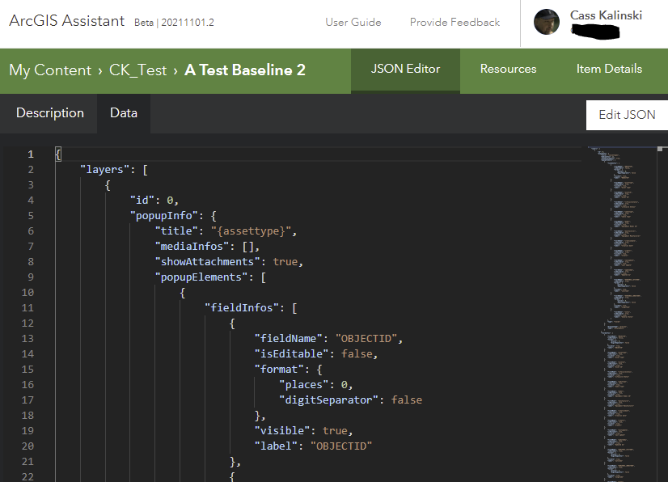Image resolution: width=668 pixels, height=482 pixels.
Task: Click the "fieldName" key on line 13
Action: tap(289, 338)
